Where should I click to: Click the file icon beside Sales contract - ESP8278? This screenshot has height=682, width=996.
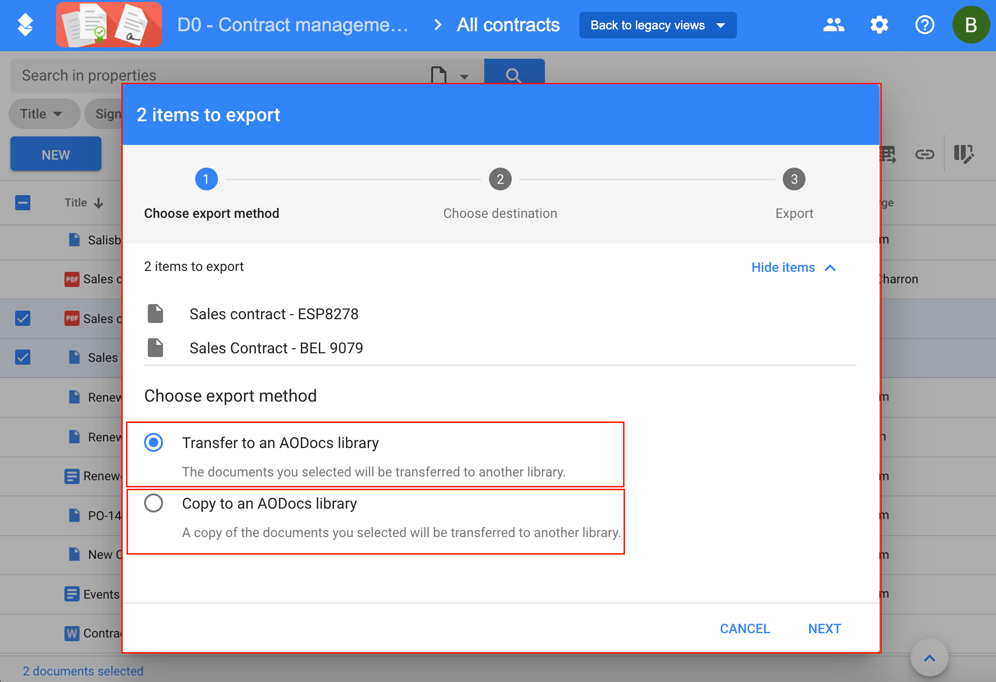click(x=155, y=314)
